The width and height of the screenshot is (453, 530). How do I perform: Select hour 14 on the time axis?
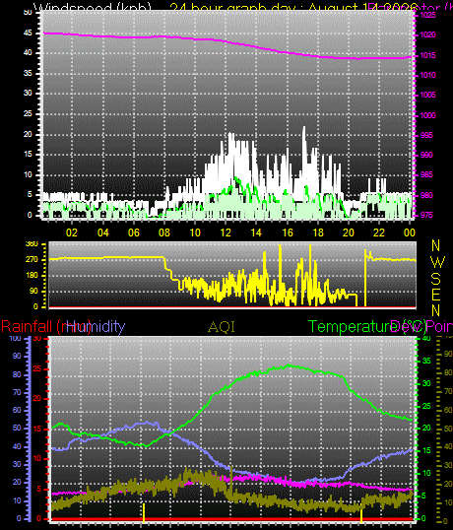coord(256,232)
